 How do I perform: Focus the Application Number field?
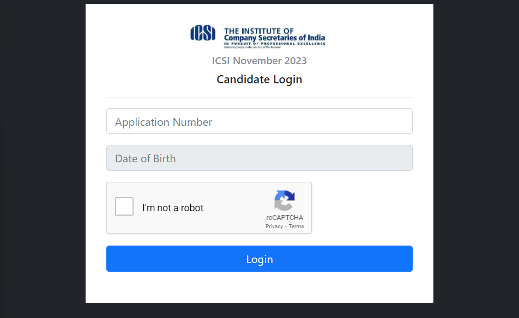click(x=259, y=121)
